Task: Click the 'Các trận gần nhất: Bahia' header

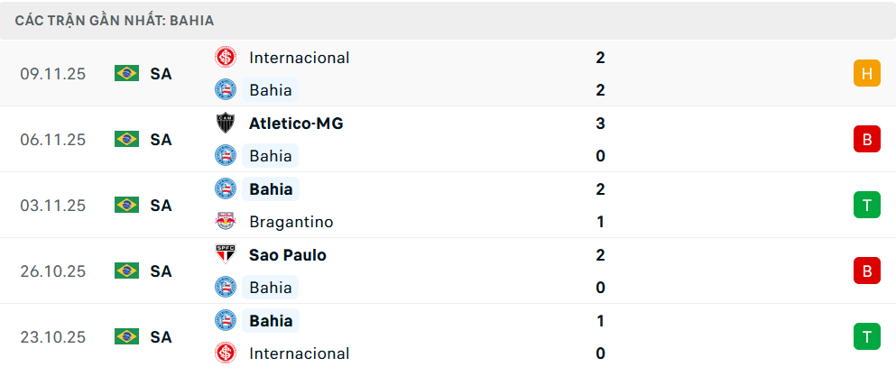Action: pyautogui.click(x=115, y=20)
